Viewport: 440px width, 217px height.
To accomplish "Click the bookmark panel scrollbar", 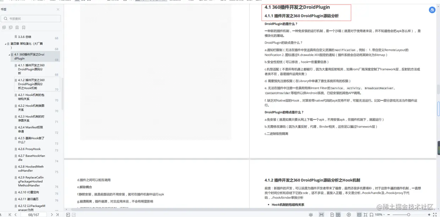I will point(63,94).
